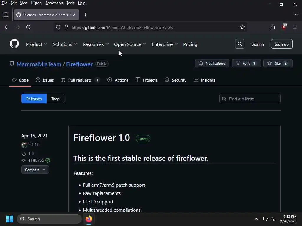Open the GitHub search magnifier button
302x226 pixels.
click(x=239, y=44)
